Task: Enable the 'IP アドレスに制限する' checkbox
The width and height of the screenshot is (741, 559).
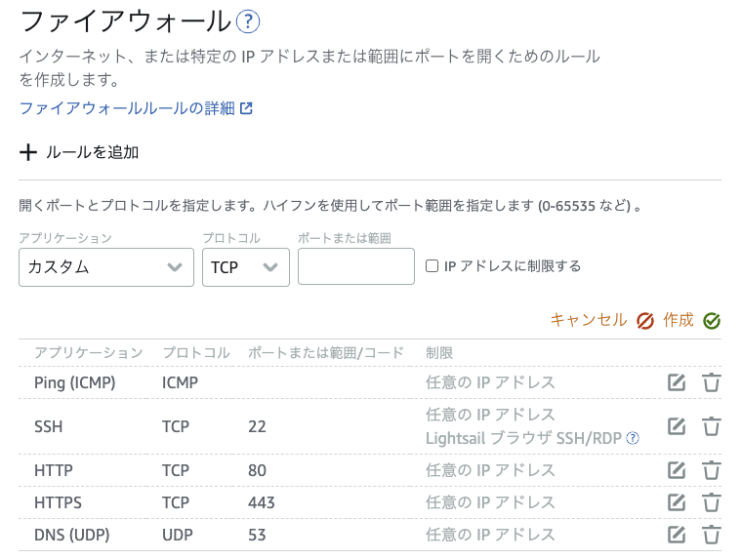Action: (432, 266)
